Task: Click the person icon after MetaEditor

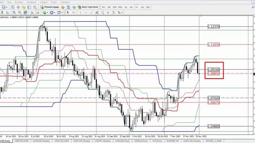Action: [x=68, y=7]
